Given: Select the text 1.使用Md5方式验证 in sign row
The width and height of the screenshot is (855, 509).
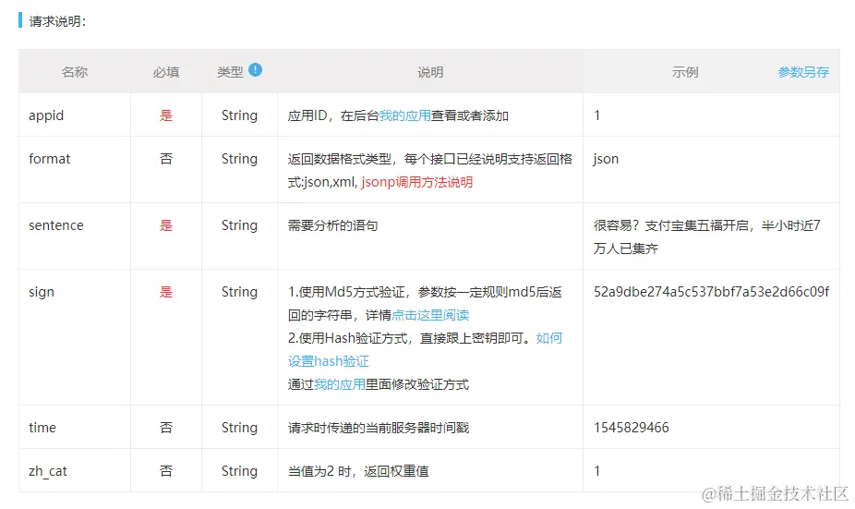Looking at the screenshot, I should (346, 292).
